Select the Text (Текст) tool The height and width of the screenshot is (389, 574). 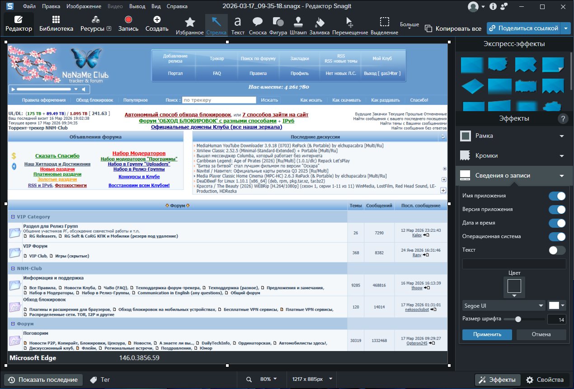point(238,25)
